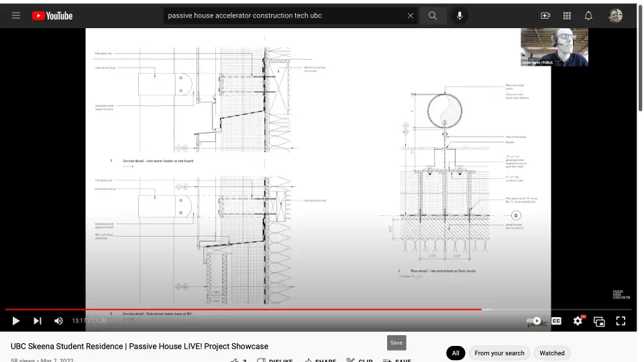Start voice search with microphone
The width and height of the screenshot is (644, 362).
pos(460,15)
